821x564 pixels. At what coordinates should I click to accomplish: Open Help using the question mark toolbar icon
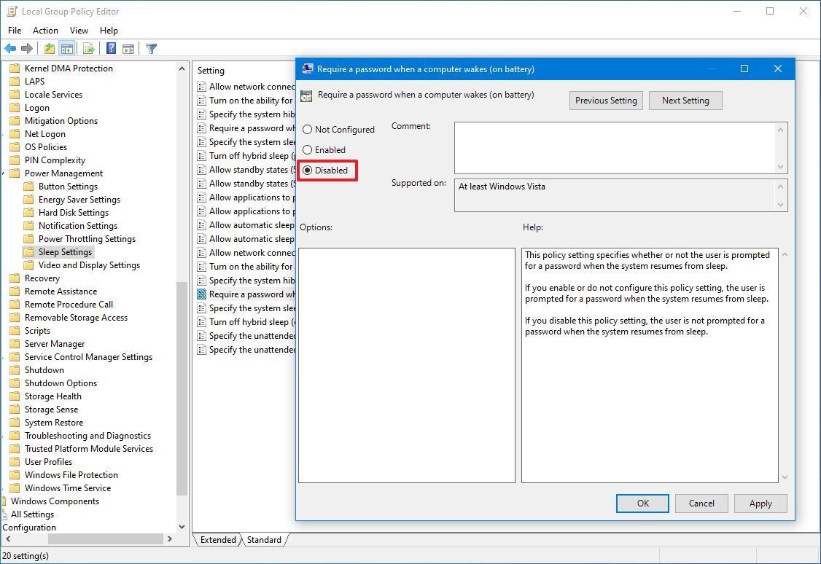(x=109, y=48)
